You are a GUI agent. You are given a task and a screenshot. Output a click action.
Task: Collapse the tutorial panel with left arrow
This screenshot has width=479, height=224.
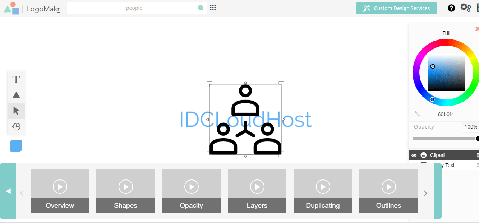[x=8, y=191]
